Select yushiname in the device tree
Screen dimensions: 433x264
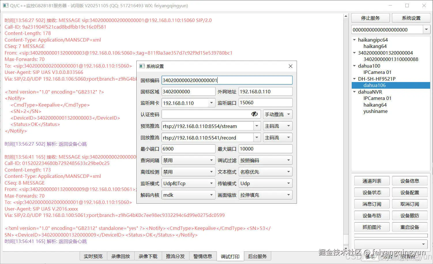click(375, 111)
